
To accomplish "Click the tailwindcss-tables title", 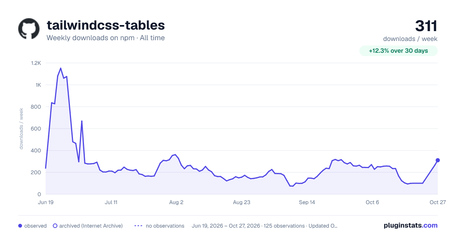I will click(106, 25).
